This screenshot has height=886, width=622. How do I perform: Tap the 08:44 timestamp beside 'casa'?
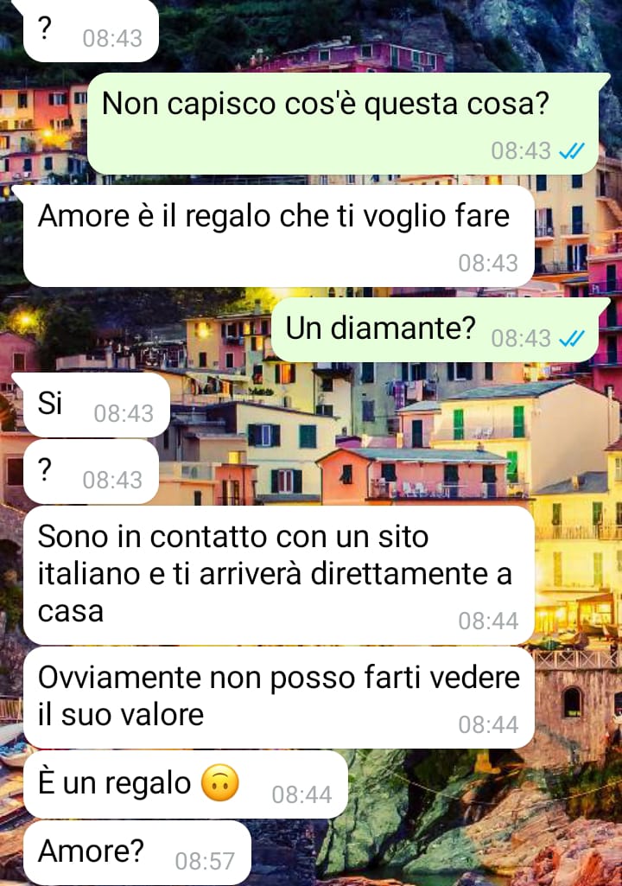tap(488, 621)
